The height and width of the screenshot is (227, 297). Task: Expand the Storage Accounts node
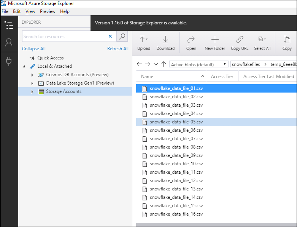point(32,91)
